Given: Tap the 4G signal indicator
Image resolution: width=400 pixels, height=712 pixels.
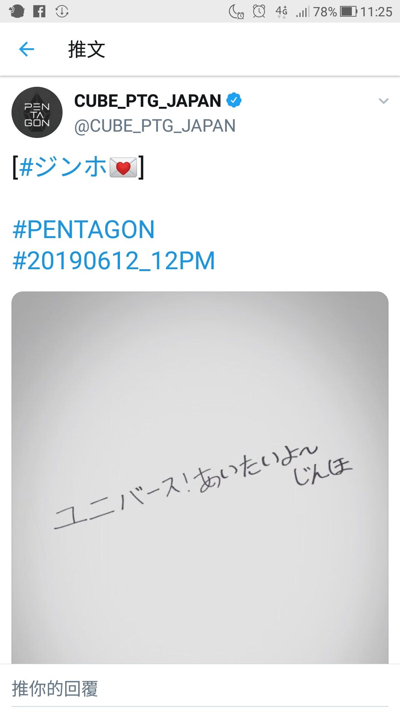Looking at the screenshot, I should tap(281, 11).
